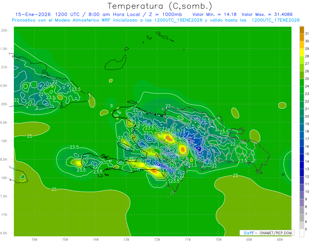This screenshot has height=243, width=314.
Task: Click the latitude axis label "18N"
Action: click(x=4, y=178)
